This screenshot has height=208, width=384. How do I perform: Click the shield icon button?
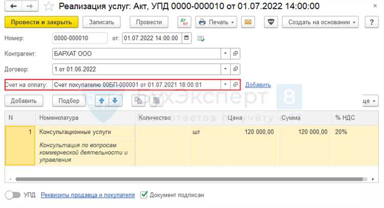coord(271,22)
